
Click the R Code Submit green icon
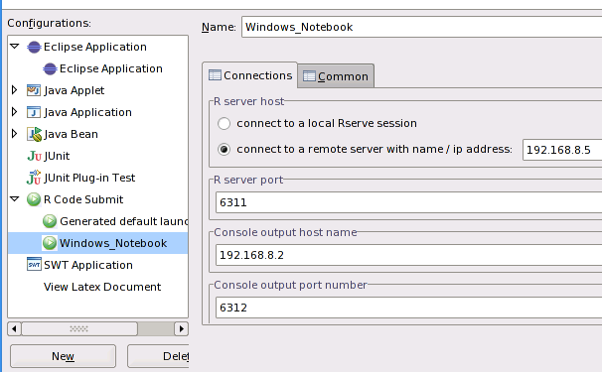[34, 199]
